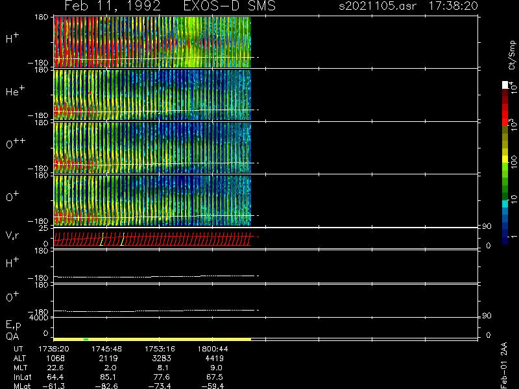Viewport: 519px width, 389px height.
Task: Click the vertical 'Feb-01 2AA' text
Action: (503, 365)
